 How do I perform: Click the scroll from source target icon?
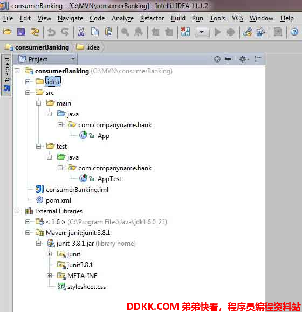click(217, 59)
